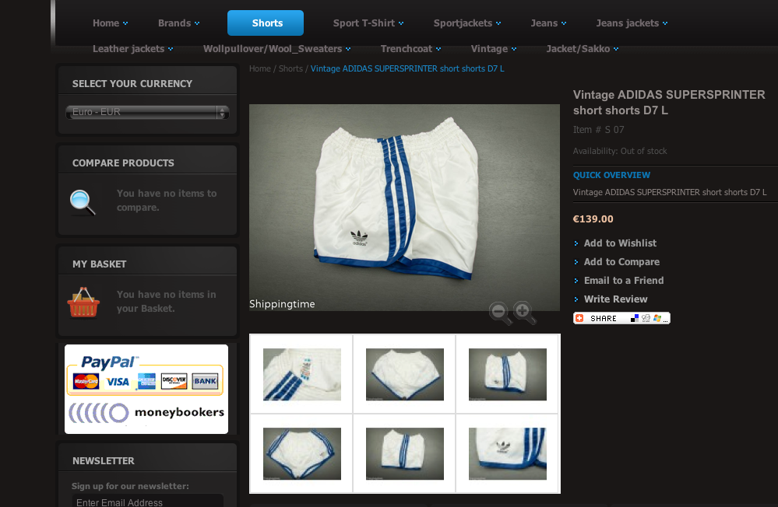Viewport: 778px width, 507px height.
Task: Click the compare products magnifier icon
Action: (x=83, y=201)
